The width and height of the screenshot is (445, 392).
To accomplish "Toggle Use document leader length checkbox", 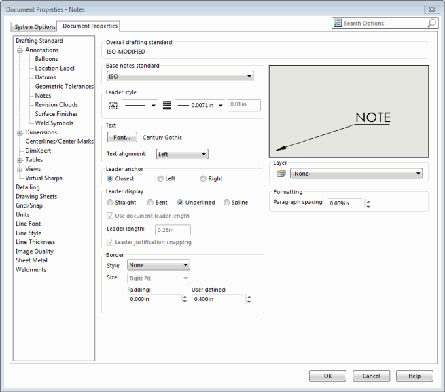I will point(110,216).
